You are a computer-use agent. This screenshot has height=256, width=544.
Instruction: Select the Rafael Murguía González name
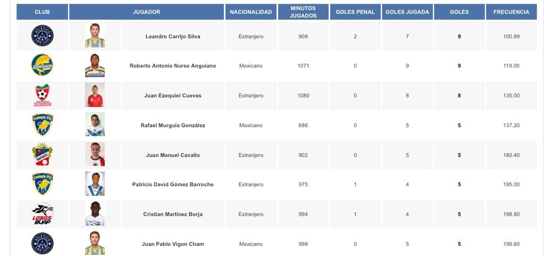pyautogui.click(x=173, y=125)
